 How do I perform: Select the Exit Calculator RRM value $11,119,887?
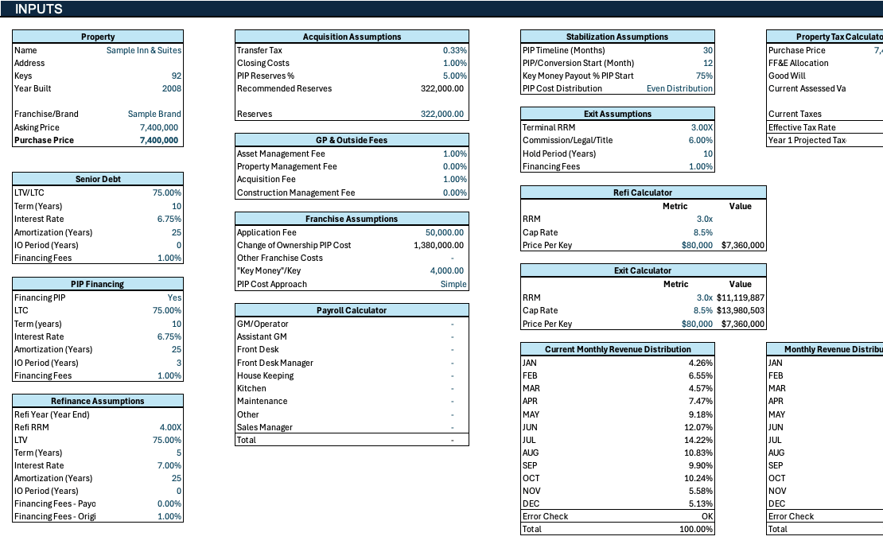(741, 297)
